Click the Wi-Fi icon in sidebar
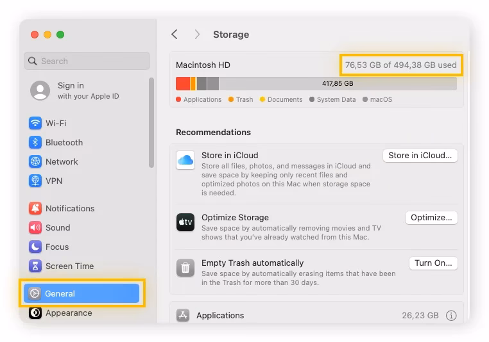Viewport: 489px width, 342px height. 35,123
